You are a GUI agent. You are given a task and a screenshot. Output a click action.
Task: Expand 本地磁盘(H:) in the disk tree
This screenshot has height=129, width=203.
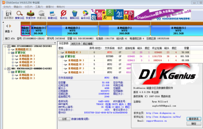[13, 75]
